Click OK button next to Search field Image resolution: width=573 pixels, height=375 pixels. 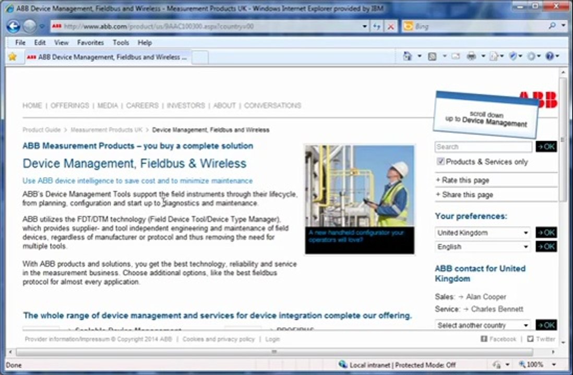pyautogui.click(x=546, y=147)
